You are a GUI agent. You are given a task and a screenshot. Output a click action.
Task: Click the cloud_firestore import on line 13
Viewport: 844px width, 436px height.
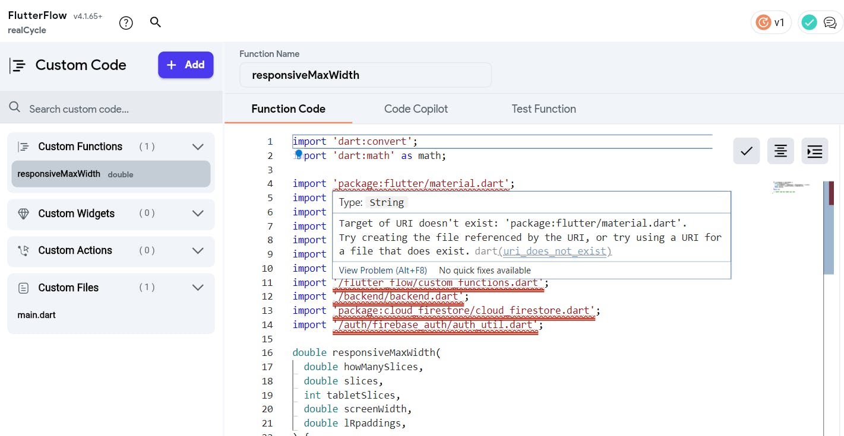463,310
